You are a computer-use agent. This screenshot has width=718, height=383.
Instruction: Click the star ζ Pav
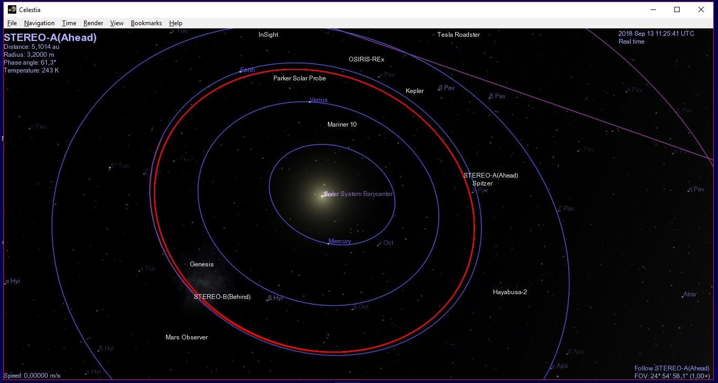pyautogui.click(x=566, y=209)
